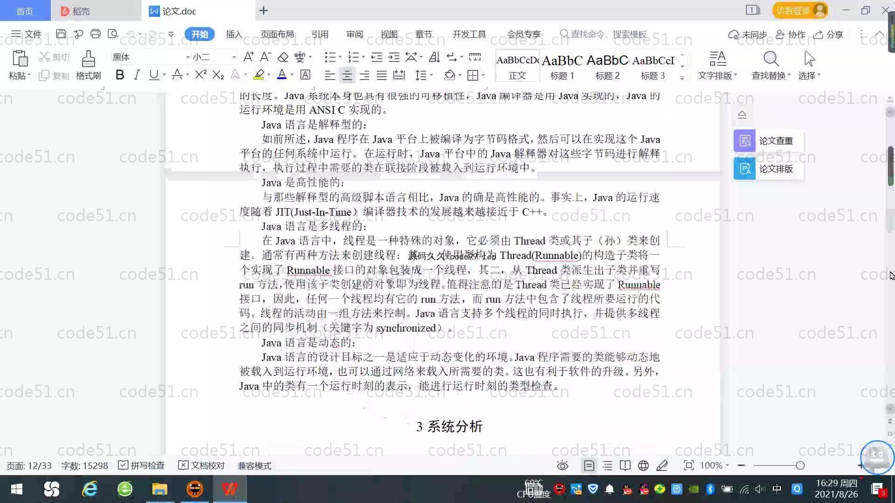The image size is (895, 503).
Task: Switch to web layout view icon
Action: click(643, 465)
